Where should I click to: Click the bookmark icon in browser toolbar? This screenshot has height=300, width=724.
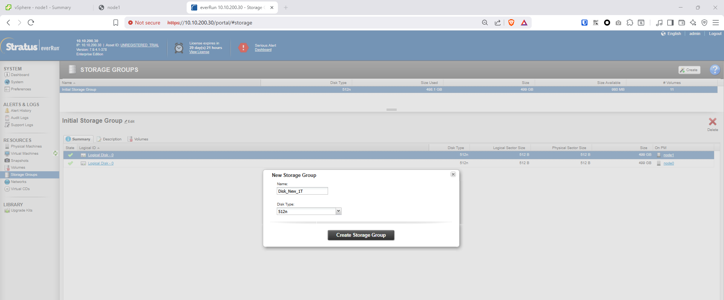[116, 23]
